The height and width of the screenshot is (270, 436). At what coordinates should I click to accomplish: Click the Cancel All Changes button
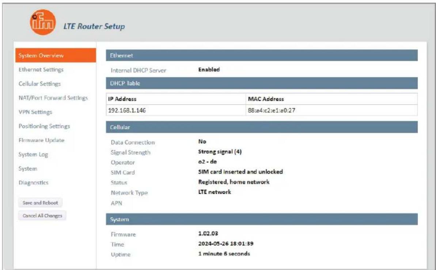42,216
